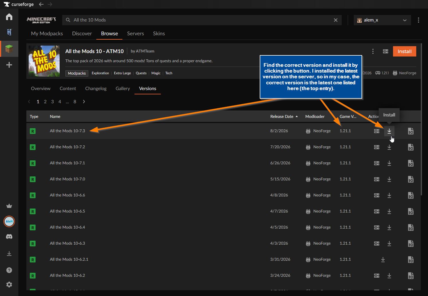Go to versions page 2
The height and width of the screenshot is (296, 428).
point(45,102)
